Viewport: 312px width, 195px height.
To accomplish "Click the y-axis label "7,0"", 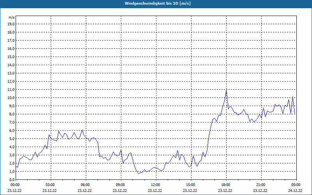I will click(x=12, y=122).
